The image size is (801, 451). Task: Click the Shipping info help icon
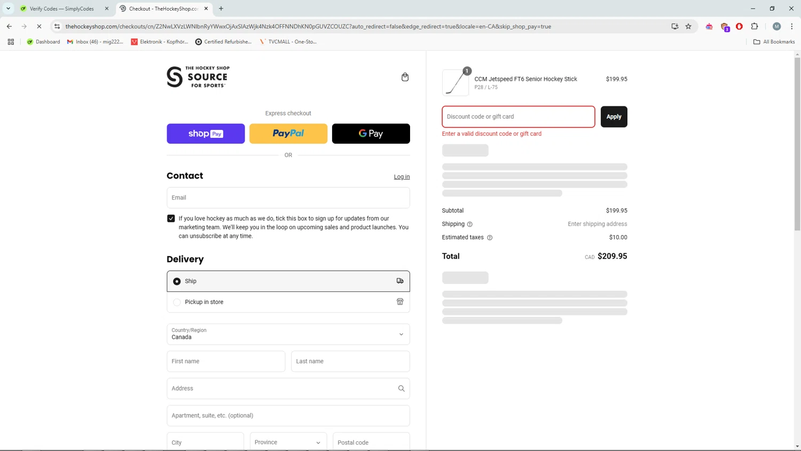[x=470, y=224]
